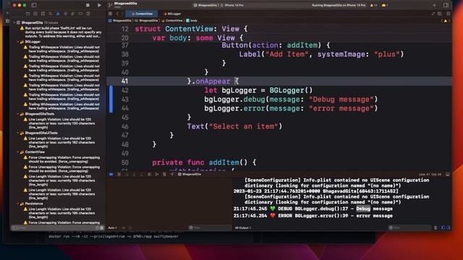
Task: Toggle the console pane button
Action: tap(449, 228)
